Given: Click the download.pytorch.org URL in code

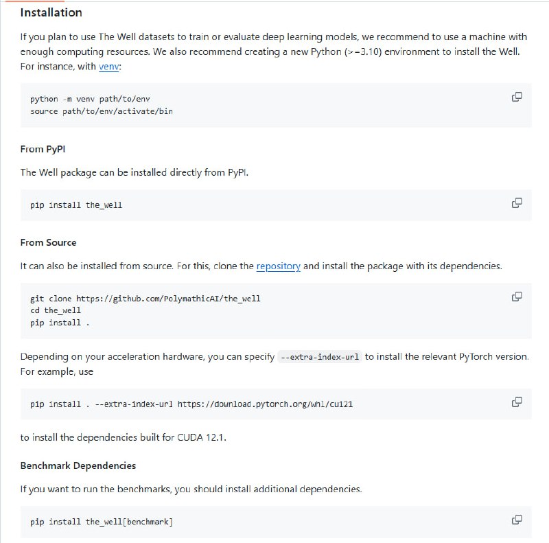Looking at the screenshot, I should point(265,404).
